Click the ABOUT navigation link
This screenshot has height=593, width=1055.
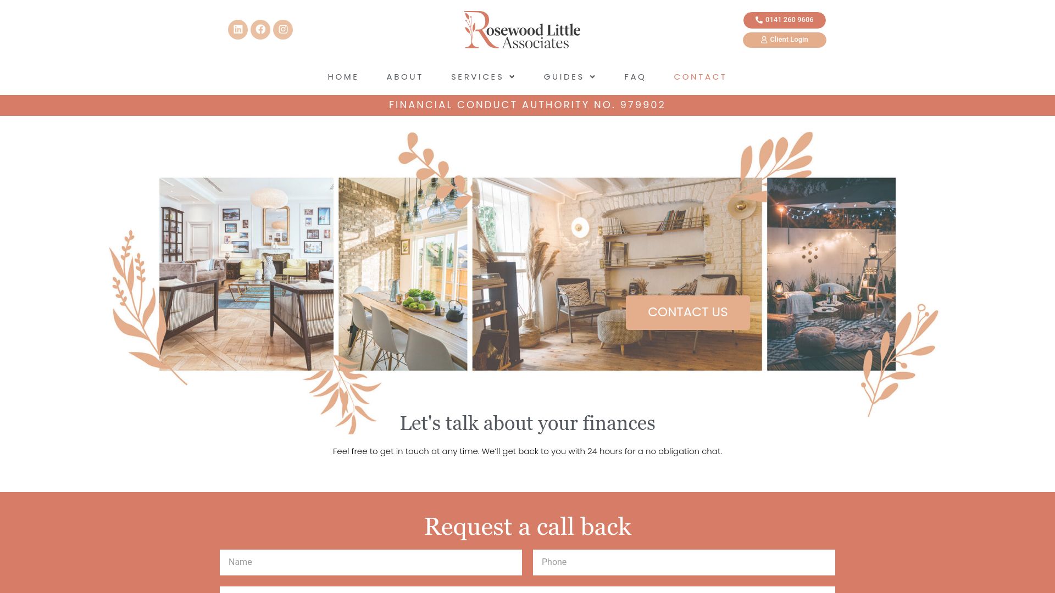(x=405, y=76)
